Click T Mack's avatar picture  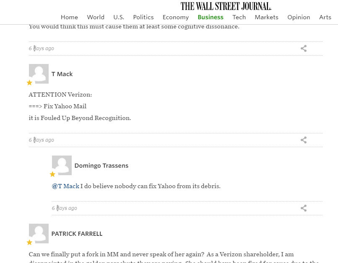39,74
